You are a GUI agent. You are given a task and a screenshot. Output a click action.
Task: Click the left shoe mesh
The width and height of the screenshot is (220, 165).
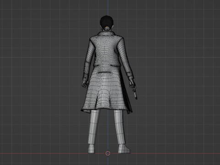pyautogui.click(x=92, y=148)
